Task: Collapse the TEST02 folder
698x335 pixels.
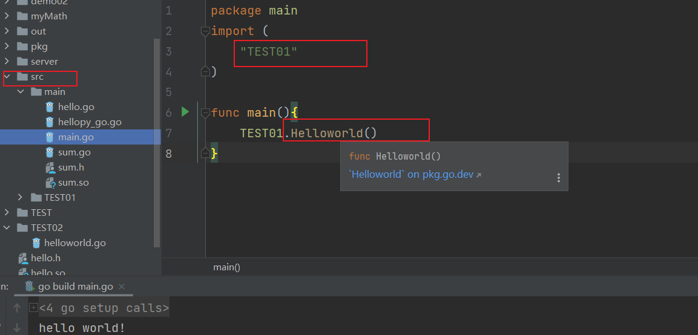Action: coord(7,227)
